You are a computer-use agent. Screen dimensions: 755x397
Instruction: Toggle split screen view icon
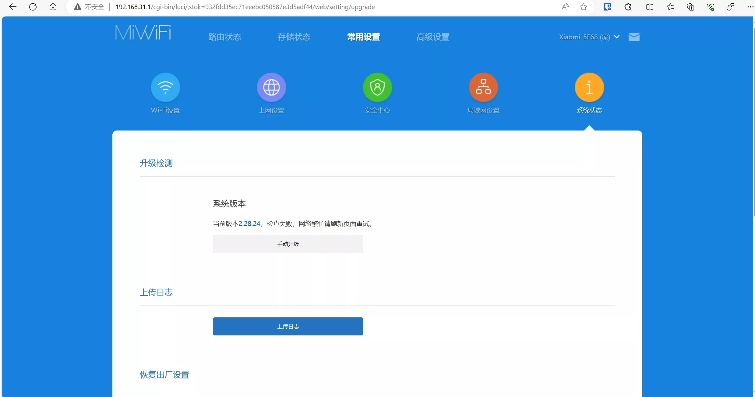pos(650,7)
